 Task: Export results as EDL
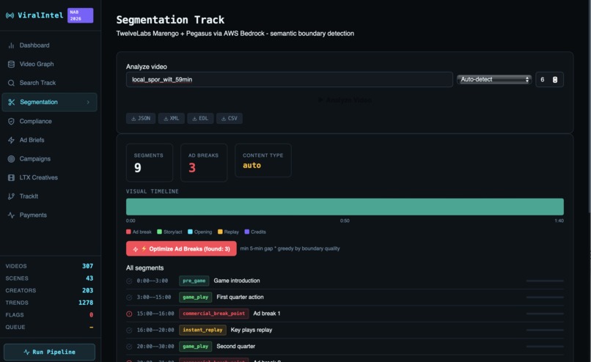pyautogui.click(x=200, y=118)
